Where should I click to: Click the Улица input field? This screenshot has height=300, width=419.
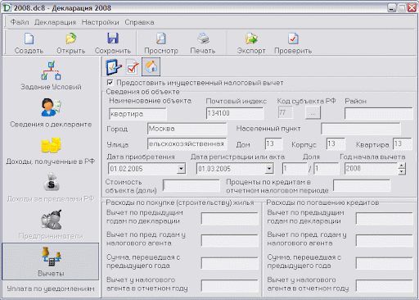point(187,144)
